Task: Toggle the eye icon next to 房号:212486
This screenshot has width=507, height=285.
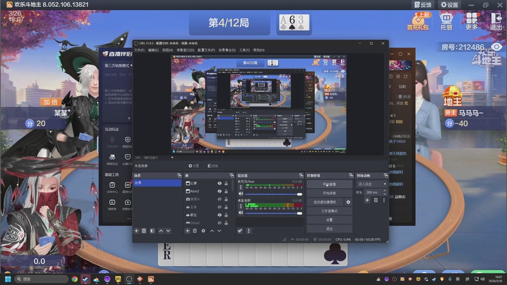Action: tap(497, 47)
